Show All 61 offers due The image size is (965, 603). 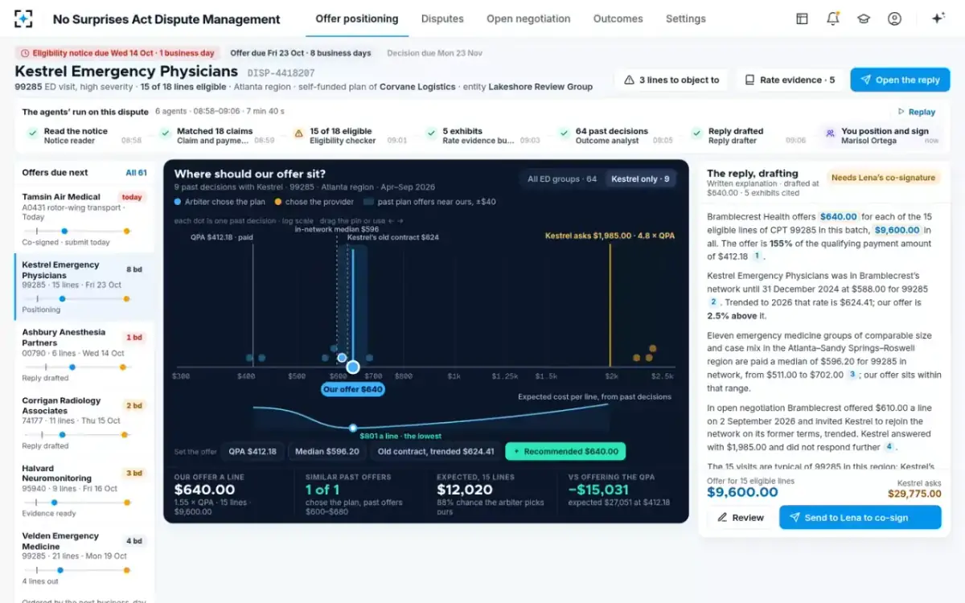coord(136,173)
